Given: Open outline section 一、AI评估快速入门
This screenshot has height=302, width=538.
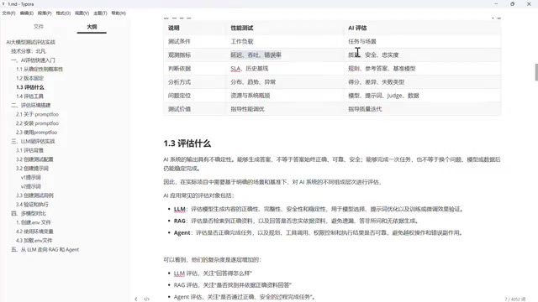Looking at the screenshot, I should pos(33,60).
